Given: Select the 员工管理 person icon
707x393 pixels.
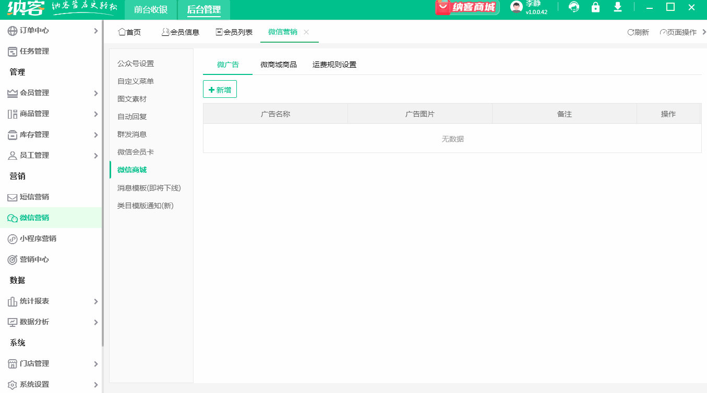Looking at the screenshot, I should (11, 155).
